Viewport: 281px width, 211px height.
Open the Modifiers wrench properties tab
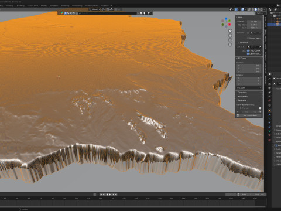[269, 115]
